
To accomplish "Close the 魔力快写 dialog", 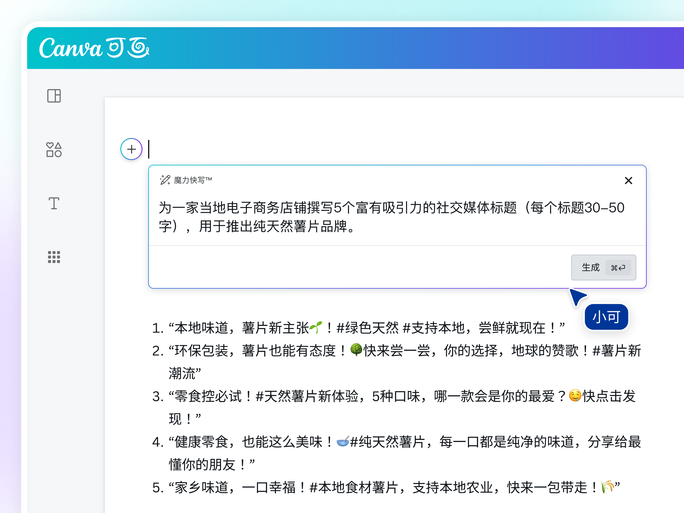I will click(x=628, y=181).
